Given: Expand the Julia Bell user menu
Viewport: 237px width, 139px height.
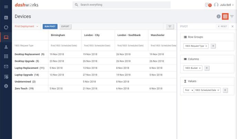Looking at the screenshot, I should click(x=224, y=5).
